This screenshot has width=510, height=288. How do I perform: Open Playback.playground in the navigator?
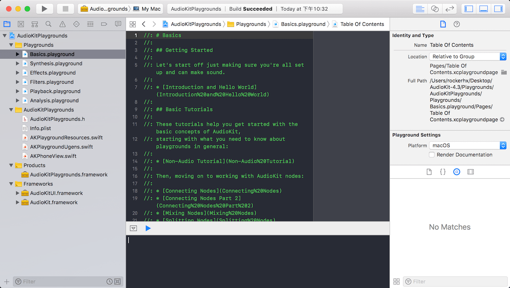pos(55,91)
